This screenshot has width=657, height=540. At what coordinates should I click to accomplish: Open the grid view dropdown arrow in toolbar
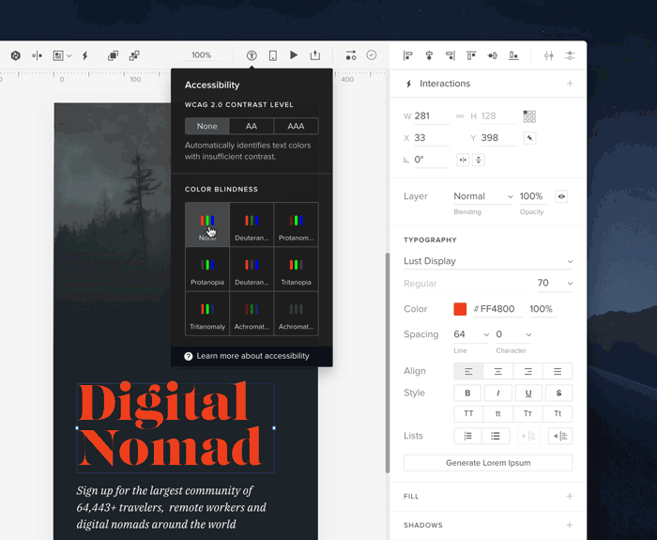coord(69,55)
